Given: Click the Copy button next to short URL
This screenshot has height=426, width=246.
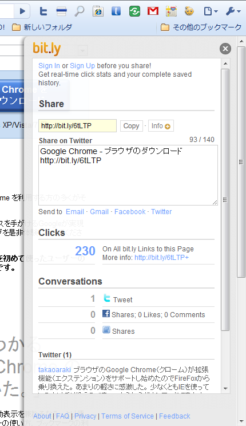Looking at the screenshot, I should (131, 126).
